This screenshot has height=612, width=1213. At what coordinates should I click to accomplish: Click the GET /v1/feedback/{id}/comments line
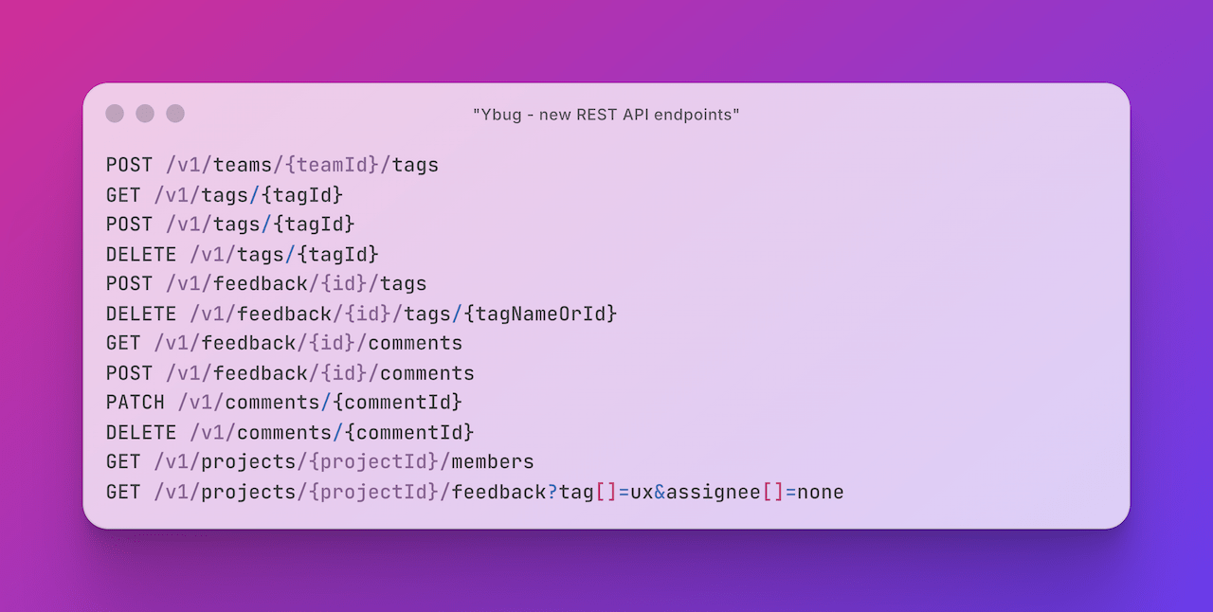tap(284, 343)
